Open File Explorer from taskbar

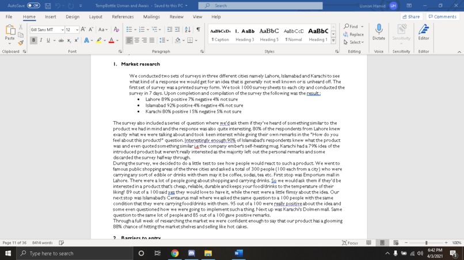[208, 253]
